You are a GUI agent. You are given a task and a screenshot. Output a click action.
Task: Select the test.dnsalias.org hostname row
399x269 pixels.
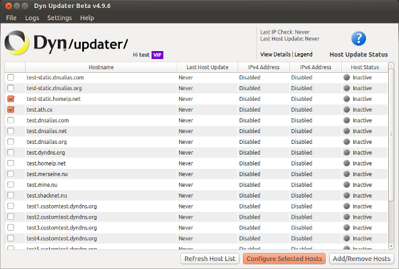196,142
